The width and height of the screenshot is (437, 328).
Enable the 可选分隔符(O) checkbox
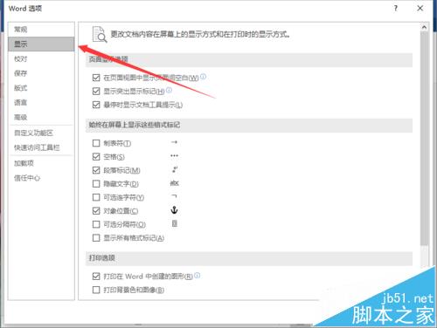96,224
